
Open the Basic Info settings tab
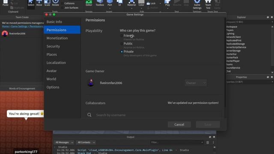click(x=62, y=22)
